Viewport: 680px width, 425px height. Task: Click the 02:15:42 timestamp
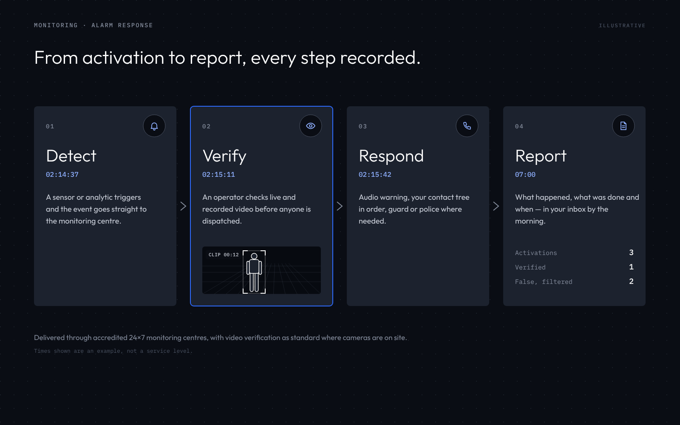click(375, 175)
